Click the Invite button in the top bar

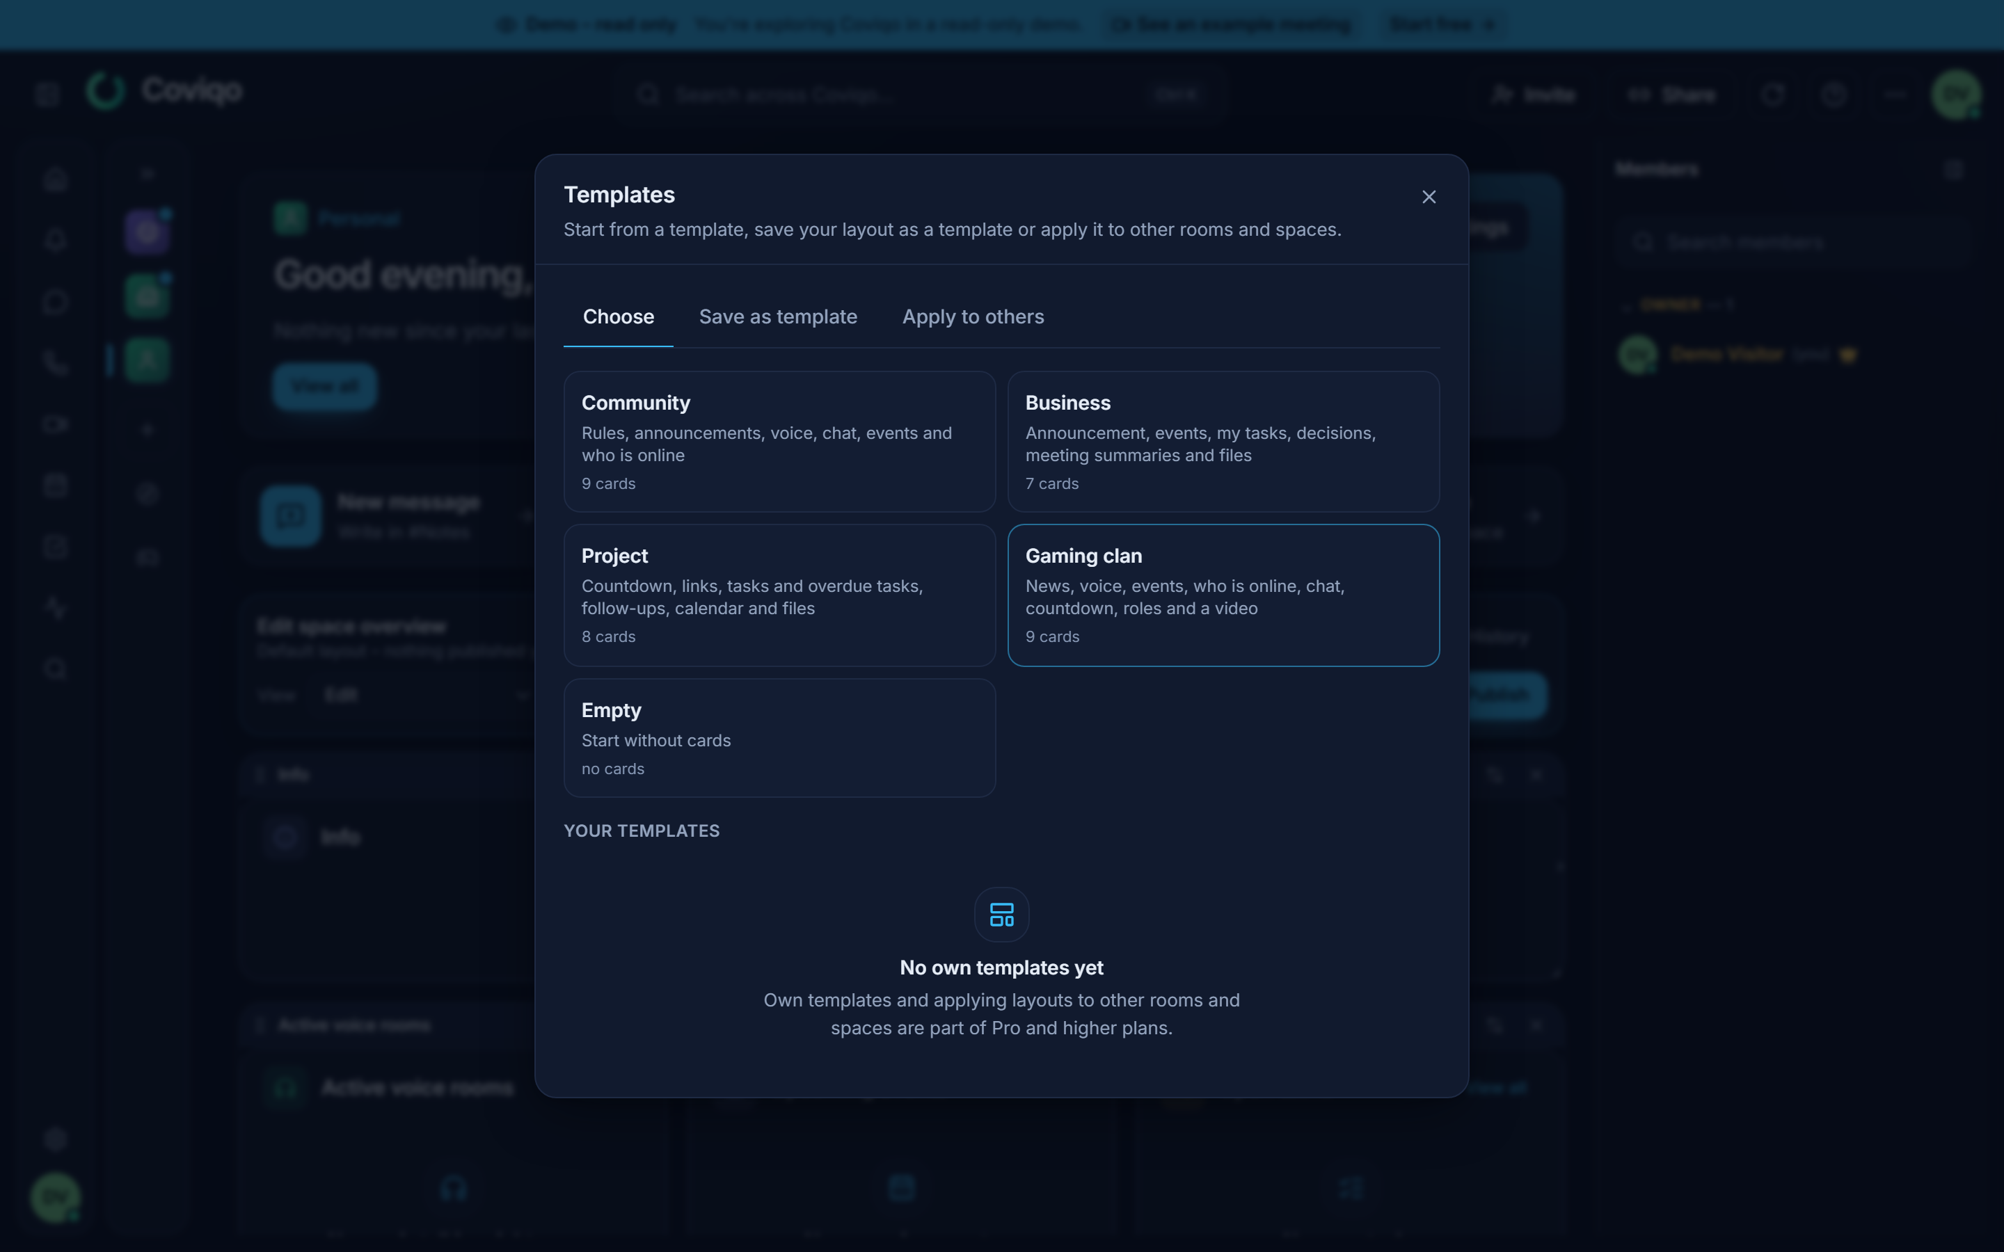tap(1533, 95)
